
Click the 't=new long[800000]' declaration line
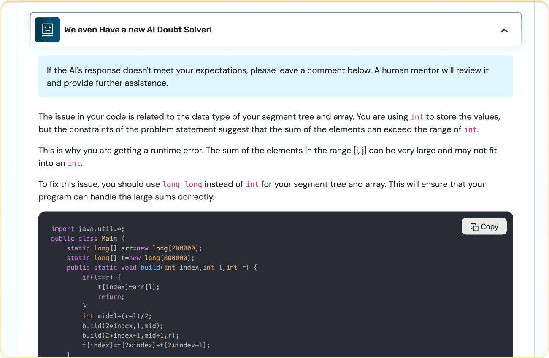pyautogui.click(x=131, y=258)
